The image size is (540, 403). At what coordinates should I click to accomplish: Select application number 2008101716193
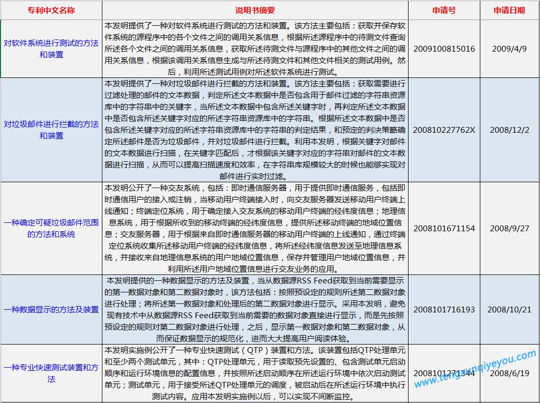click(x=444, y=310)
